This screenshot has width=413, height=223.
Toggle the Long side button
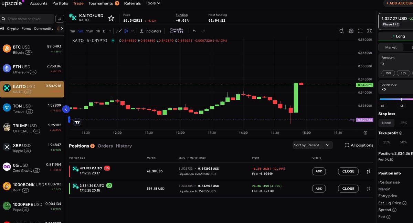(x=398, y=36)
